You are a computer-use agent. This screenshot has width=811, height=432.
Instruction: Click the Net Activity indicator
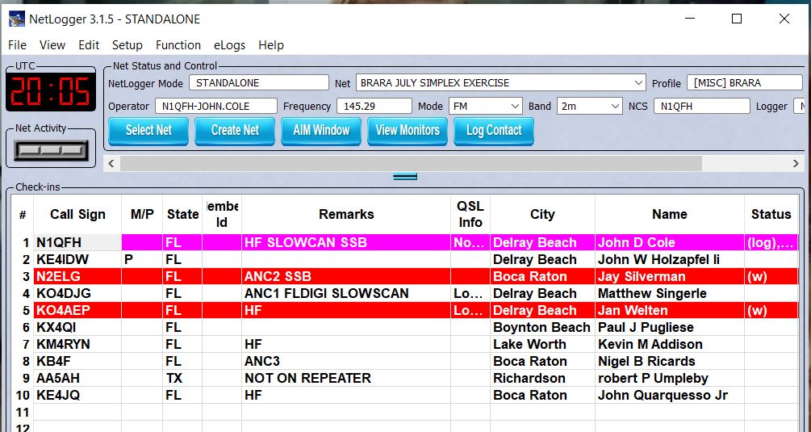coord(51,149)
